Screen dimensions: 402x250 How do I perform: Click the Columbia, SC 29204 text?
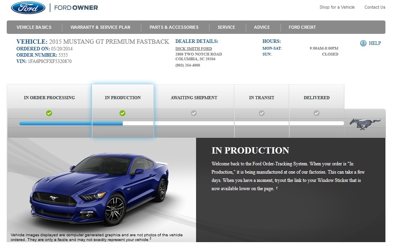tap(195, 59)
